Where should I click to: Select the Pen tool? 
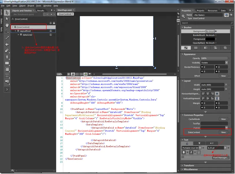pos(7,57)
